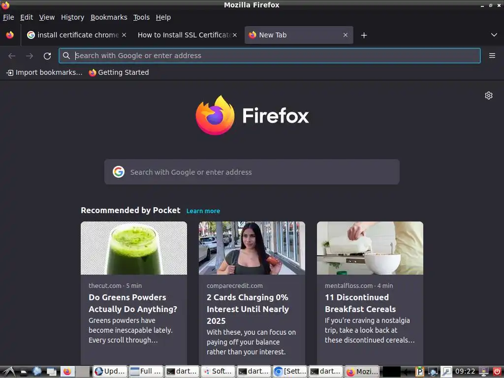This screenshot has height=378, width=504.
Task: Reload the current page
Action: tap(47, 56)
